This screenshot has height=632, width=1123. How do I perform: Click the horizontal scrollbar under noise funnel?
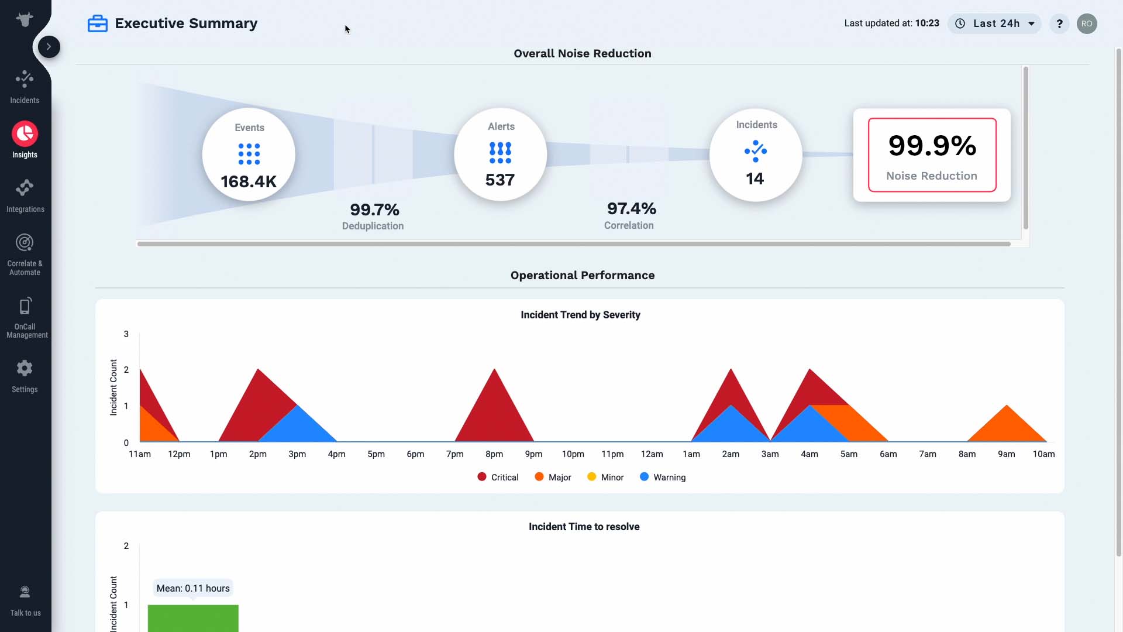(574, 244)
